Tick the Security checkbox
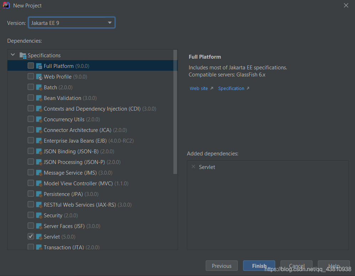Screen dimensions: 355x276 pyautogui.click(x=31, y=215)
